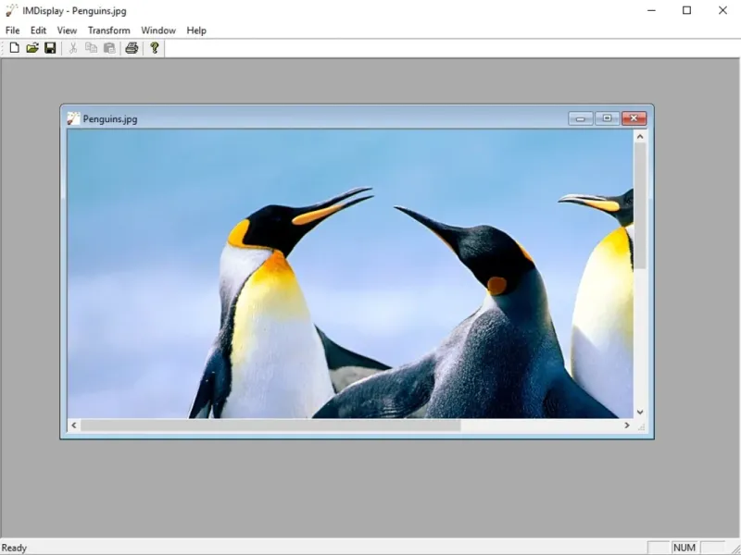Screen dimensions: 741x555
Task: Click the Penguins.jpg window icon in title bar
Action: tap(73, 118)
